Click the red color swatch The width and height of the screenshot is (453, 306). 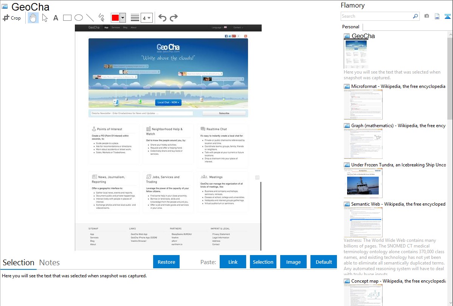coord(115,18)
